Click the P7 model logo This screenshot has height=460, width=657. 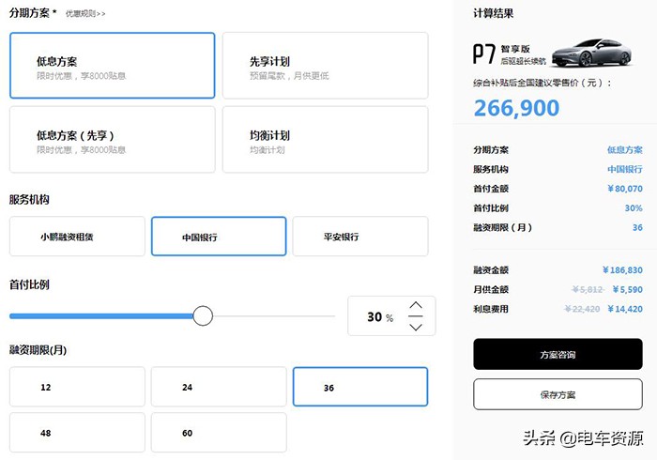pos(484,54)
